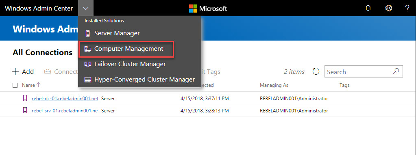Click the search magnifier icon
The image size is (416, 155).
point(396,71)
